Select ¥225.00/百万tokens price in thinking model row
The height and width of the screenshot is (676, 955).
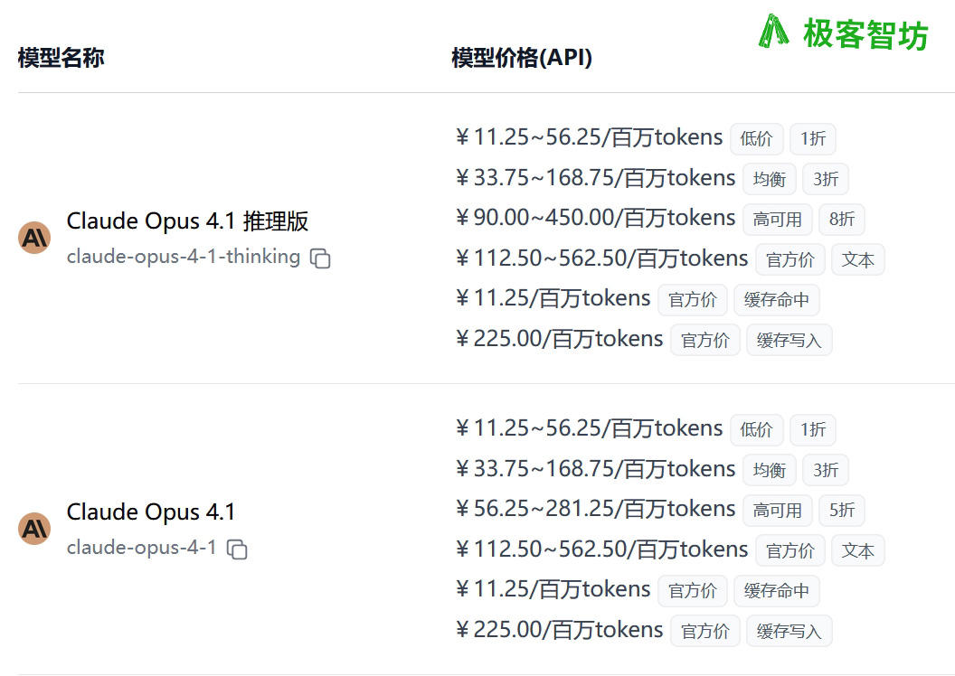(x=559, y=339)
